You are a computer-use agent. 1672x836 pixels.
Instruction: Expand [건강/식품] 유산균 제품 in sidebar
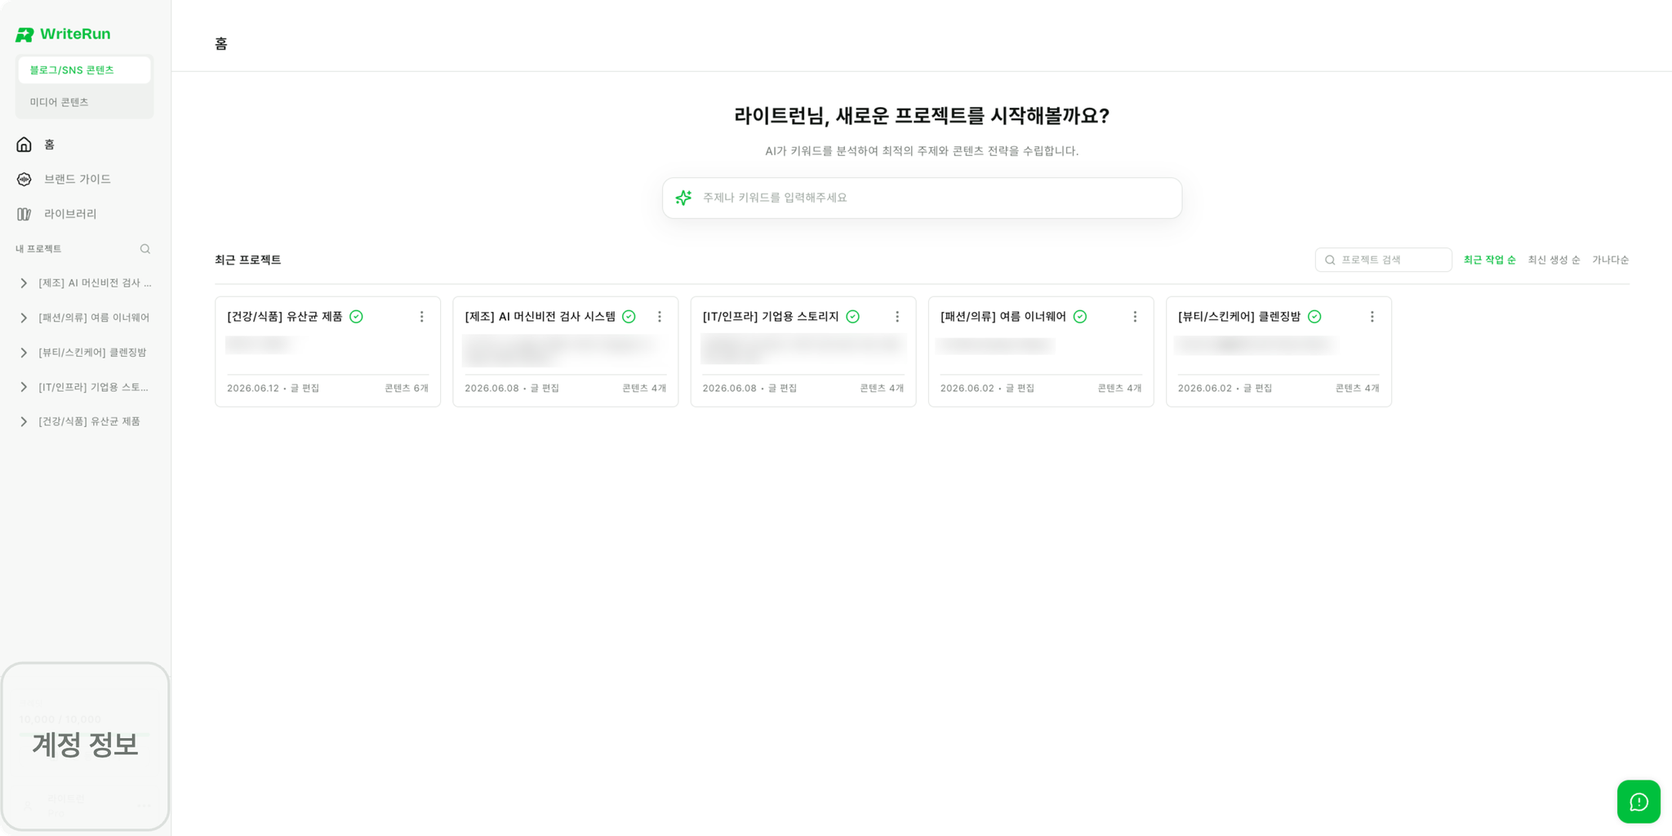click(x=24, y=421)
